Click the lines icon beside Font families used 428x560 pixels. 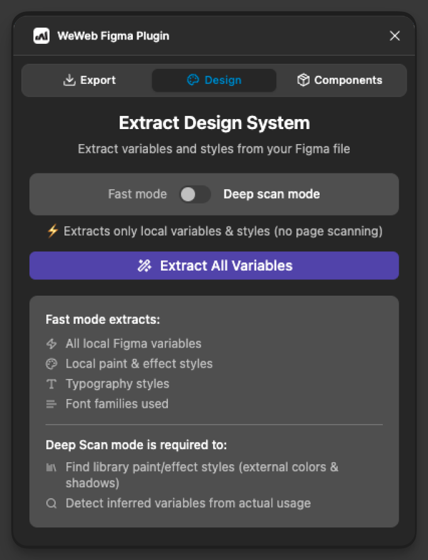(x=51, y=403)
